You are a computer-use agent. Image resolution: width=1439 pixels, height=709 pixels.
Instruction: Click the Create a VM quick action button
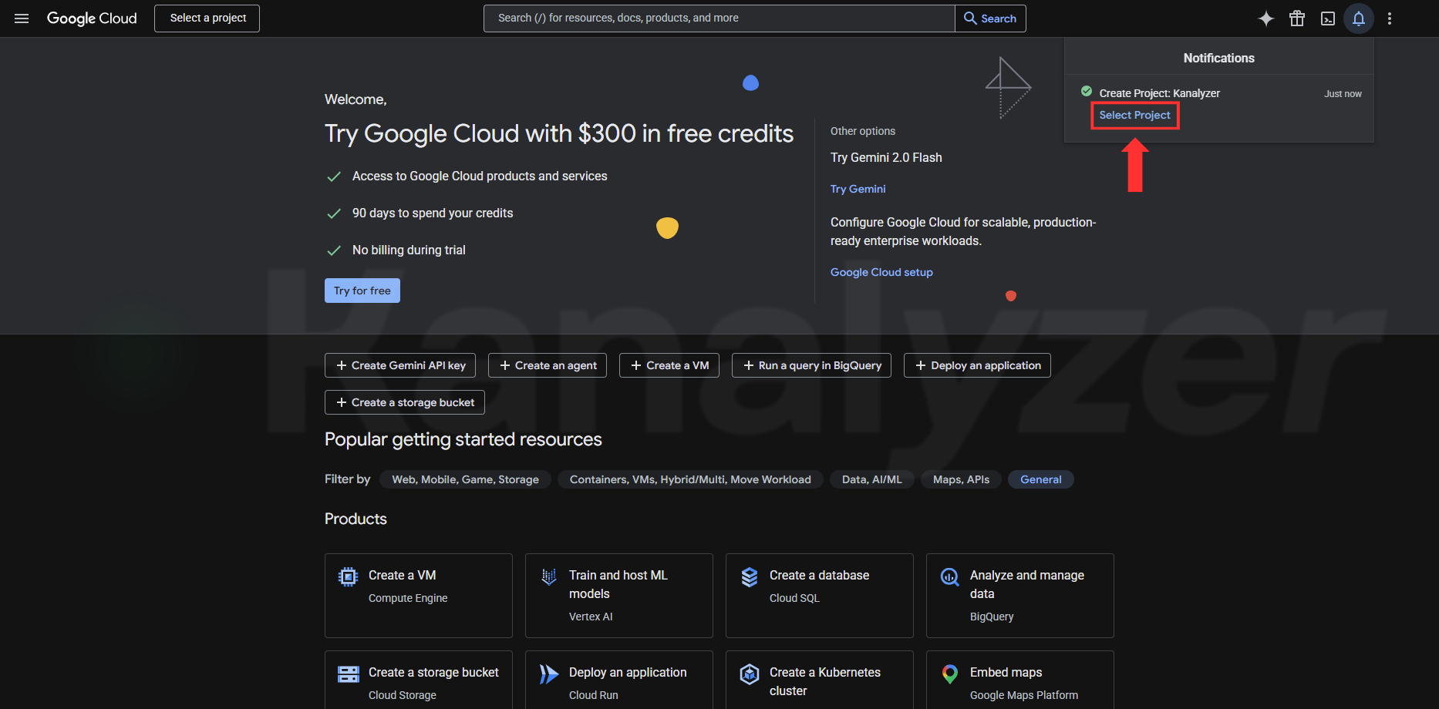669,365
